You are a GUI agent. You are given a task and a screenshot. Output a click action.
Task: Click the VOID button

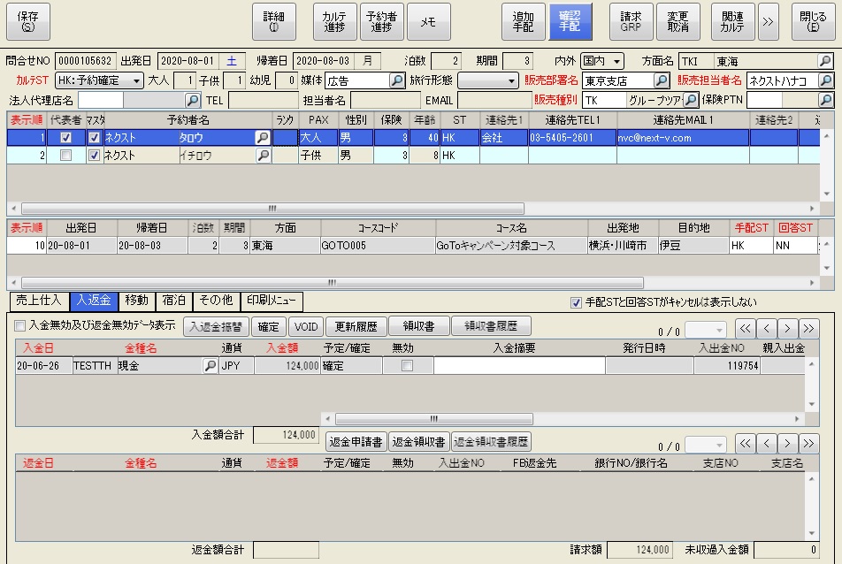coord(306,327)
